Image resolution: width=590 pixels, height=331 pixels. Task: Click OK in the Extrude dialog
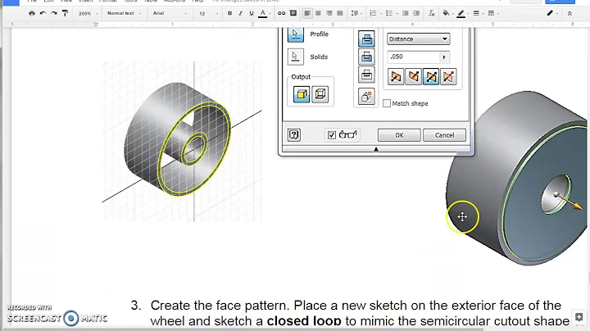pyautogui.click(x=399, y=135)
